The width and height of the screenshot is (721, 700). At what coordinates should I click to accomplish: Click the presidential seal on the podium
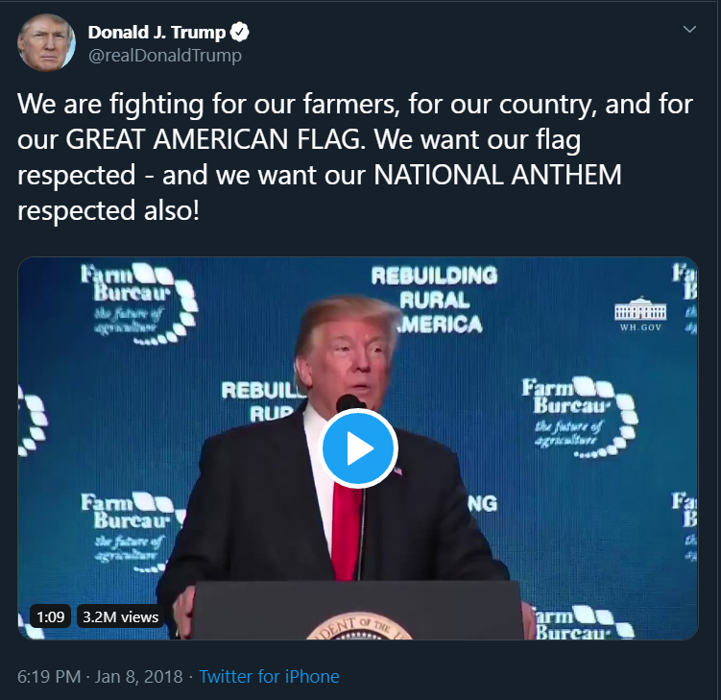[x=359, y=626]
